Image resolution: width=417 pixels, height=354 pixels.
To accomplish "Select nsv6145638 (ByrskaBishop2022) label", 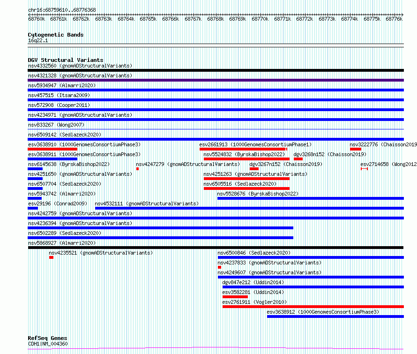I will (x=69, y=164).
